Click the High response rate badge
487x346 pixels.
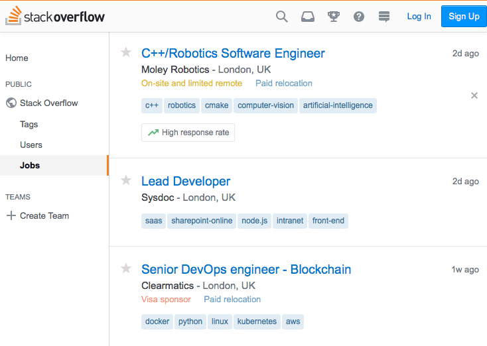(188, 133)
